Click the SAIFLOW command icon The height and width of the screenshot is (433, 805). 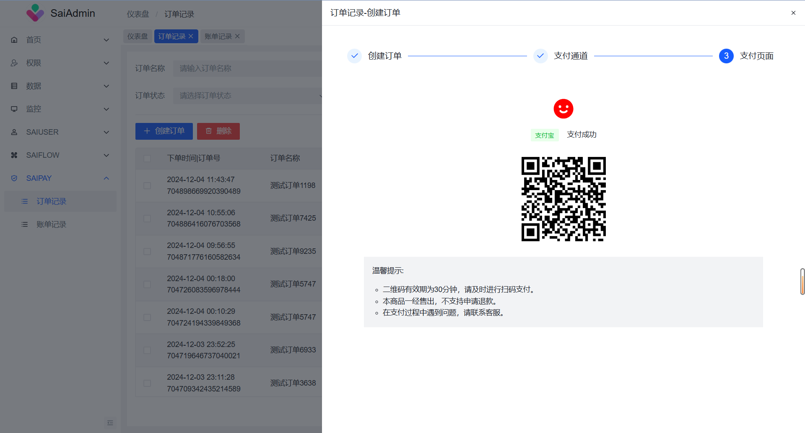[14, 155]
